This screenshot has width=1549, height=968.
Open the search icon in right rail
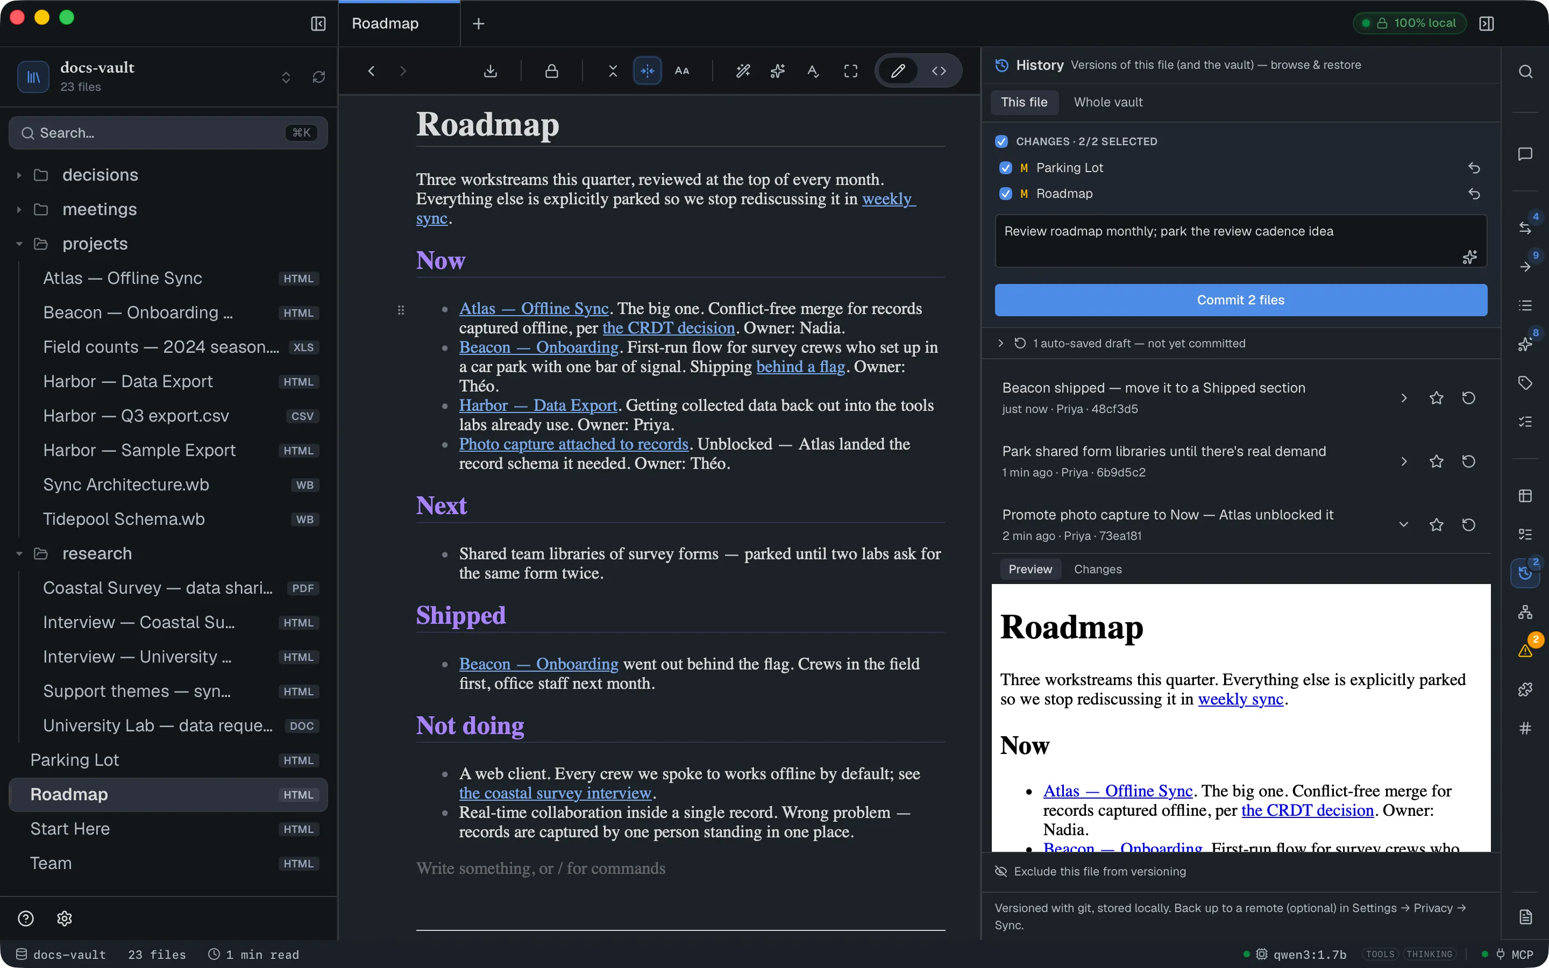1525,72
